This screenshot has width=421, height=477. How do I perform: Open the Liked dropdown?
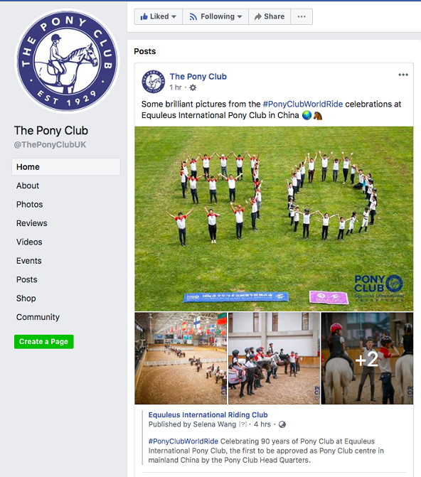pos(159,16)
